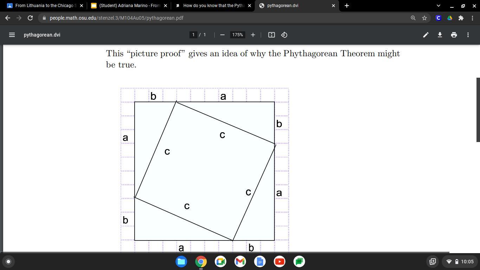The image size is (480, 270).
Task: Click the site lock security icon
Action: click(44, 18)
